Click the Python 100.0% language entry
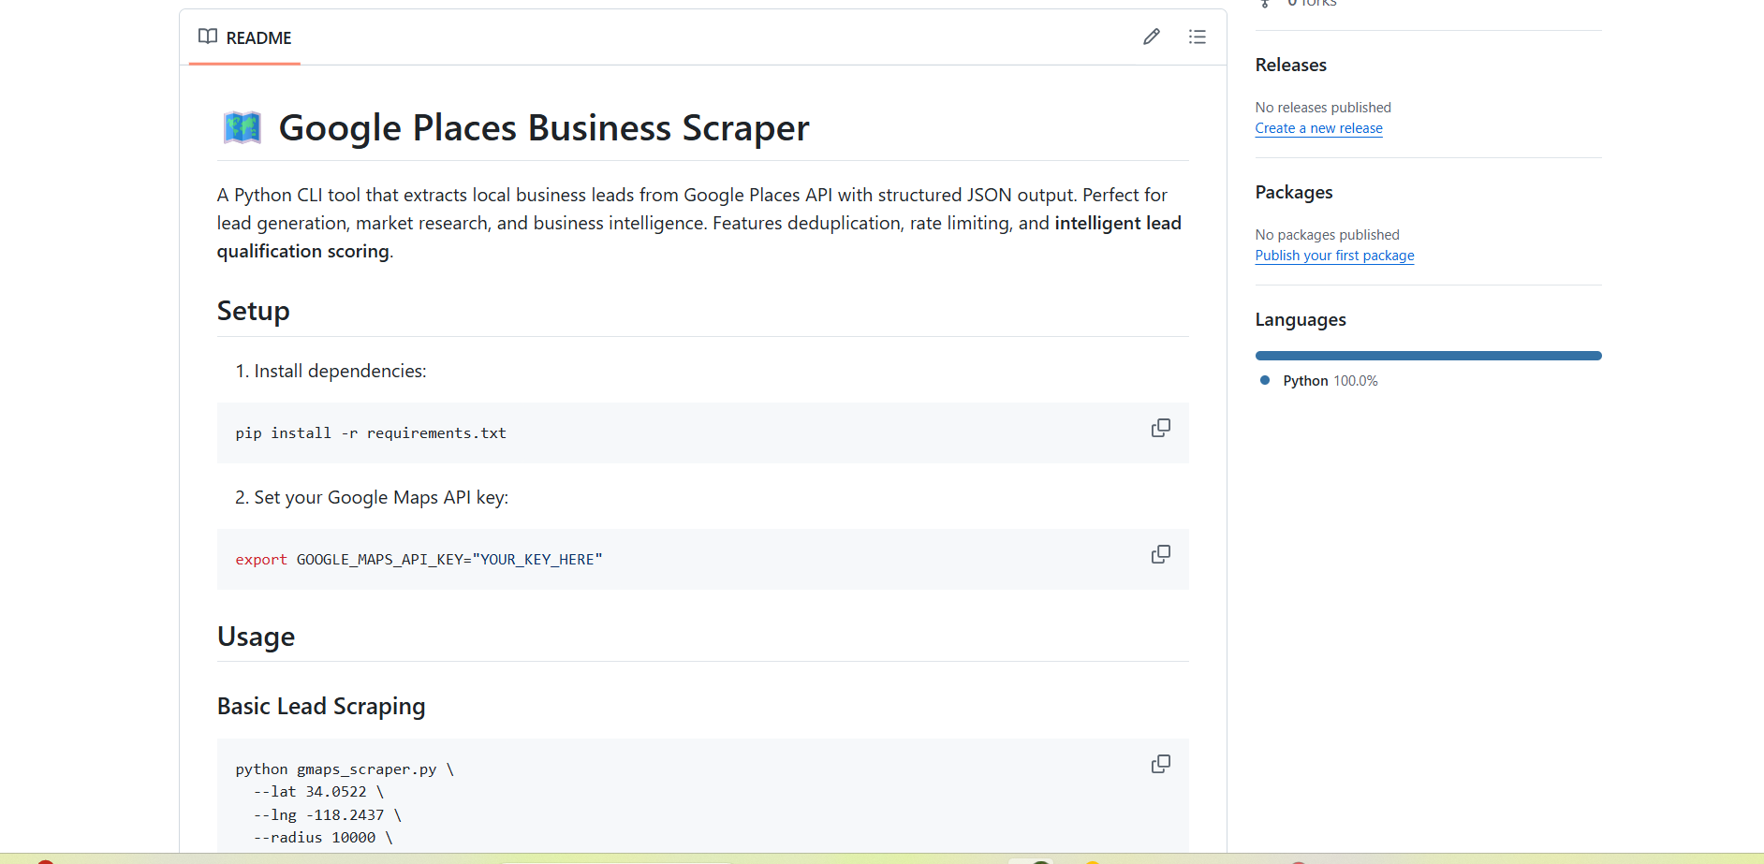The height and width of the screenshot is (864, 1764). [1330, 381]
